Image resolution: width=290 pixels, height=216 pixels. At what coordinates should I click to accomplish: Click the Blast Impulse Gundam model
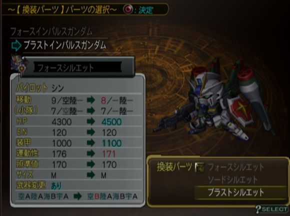tap(212, 101)
